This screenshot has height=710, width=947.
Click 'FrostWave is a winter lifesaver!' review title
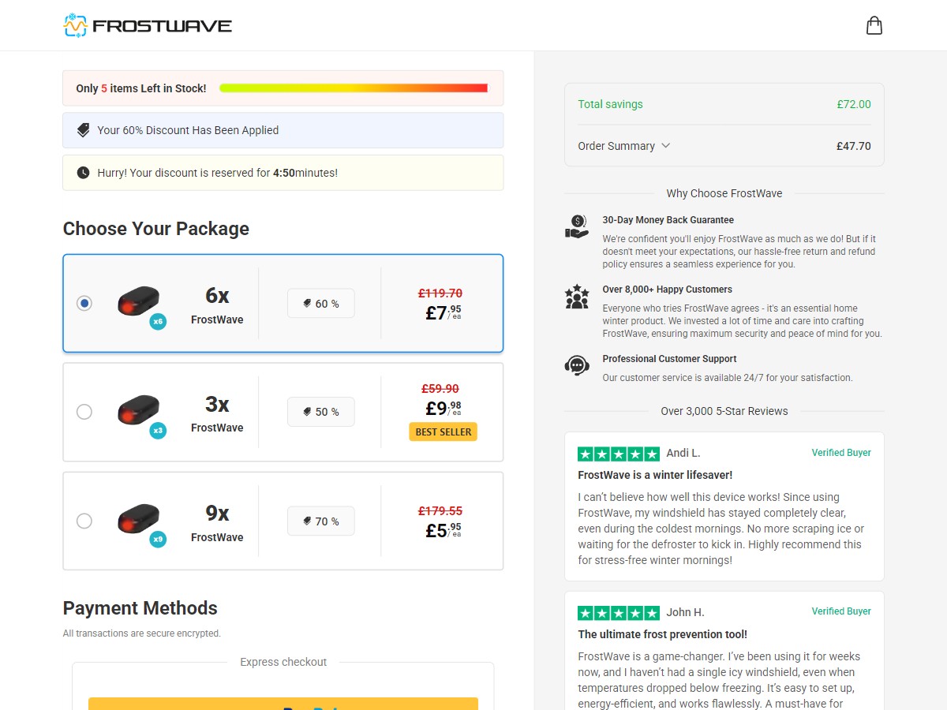pos(656,475)
